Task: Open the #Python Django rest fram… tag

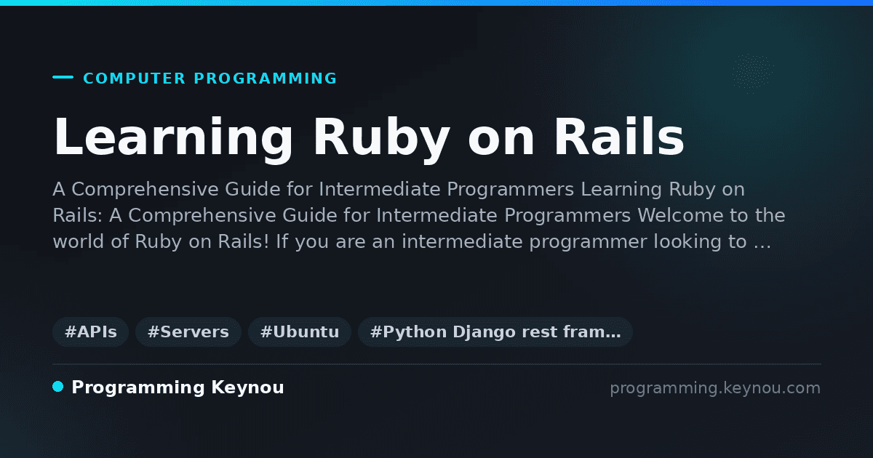Action: pos(495,332)
